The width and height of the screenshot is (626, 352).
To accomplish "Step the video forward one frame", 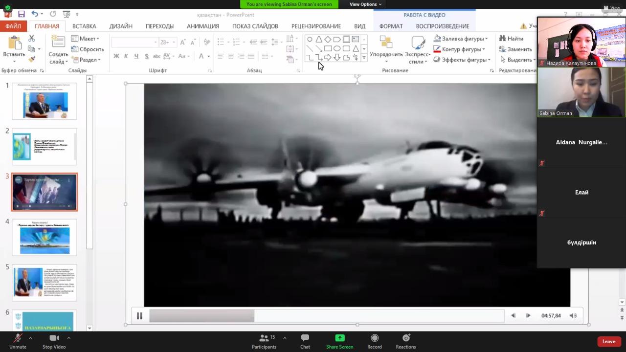I will point(528,316).
